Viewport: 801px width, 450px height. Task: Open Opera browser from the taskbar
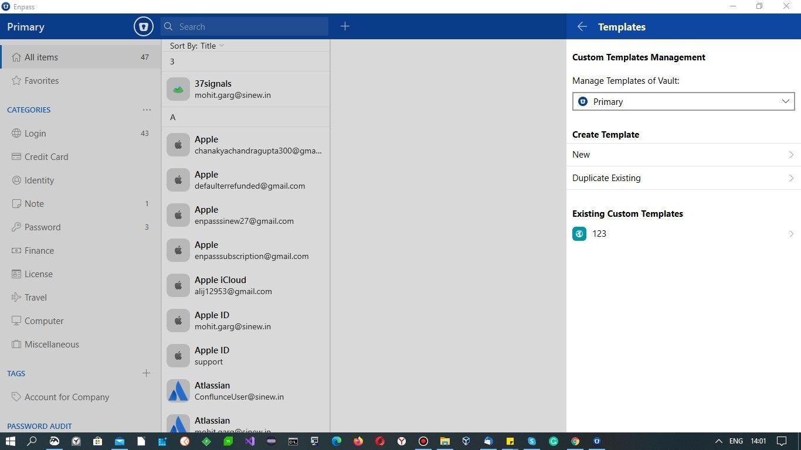tap(380, 441)
